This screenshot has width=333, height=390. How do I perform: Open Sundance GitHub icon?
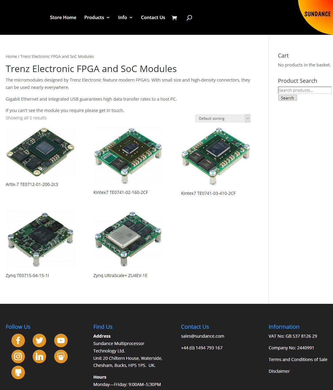click(18, 372)
